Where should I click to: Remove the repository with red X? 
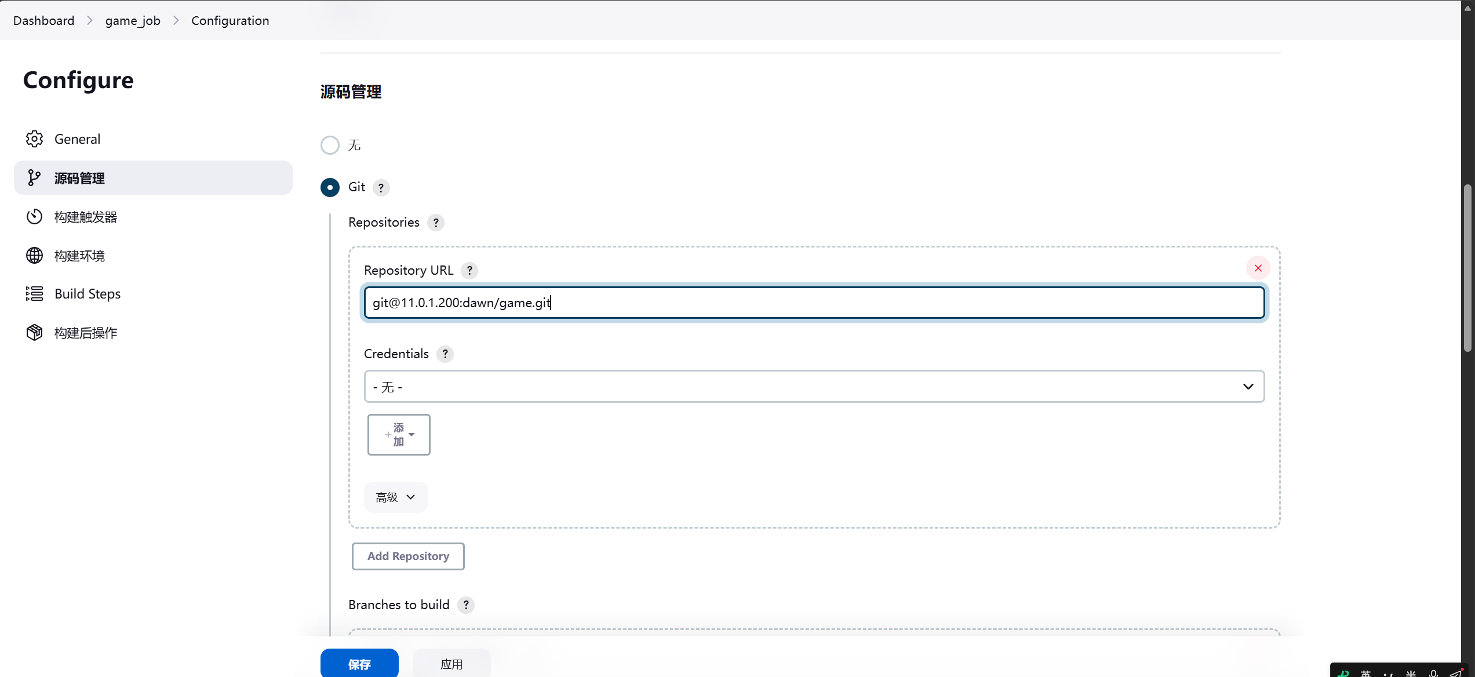pos(1258,268)
